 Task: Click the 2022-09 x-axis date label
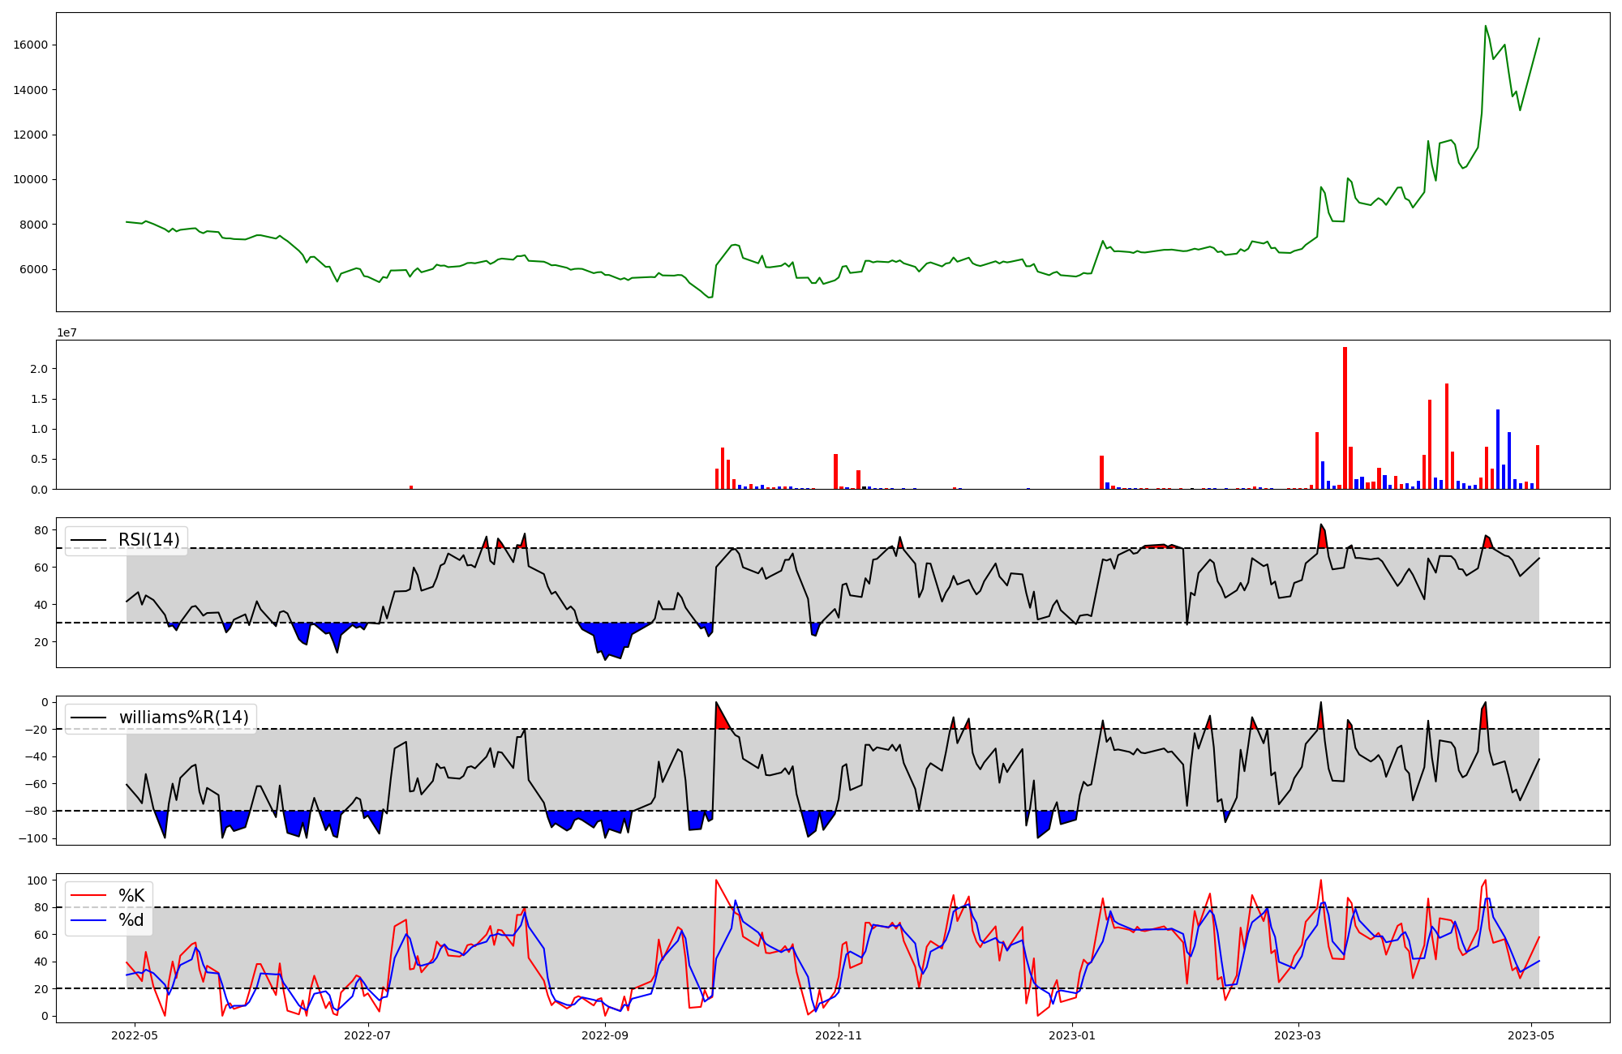click(x=605, y=1035)
